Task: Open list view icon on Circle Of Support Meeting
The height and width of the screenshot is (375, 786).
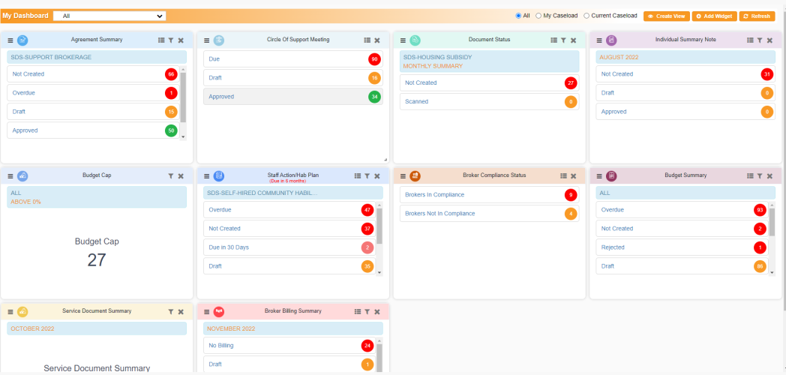Action: pyautogui.click(x=367, y=40)
